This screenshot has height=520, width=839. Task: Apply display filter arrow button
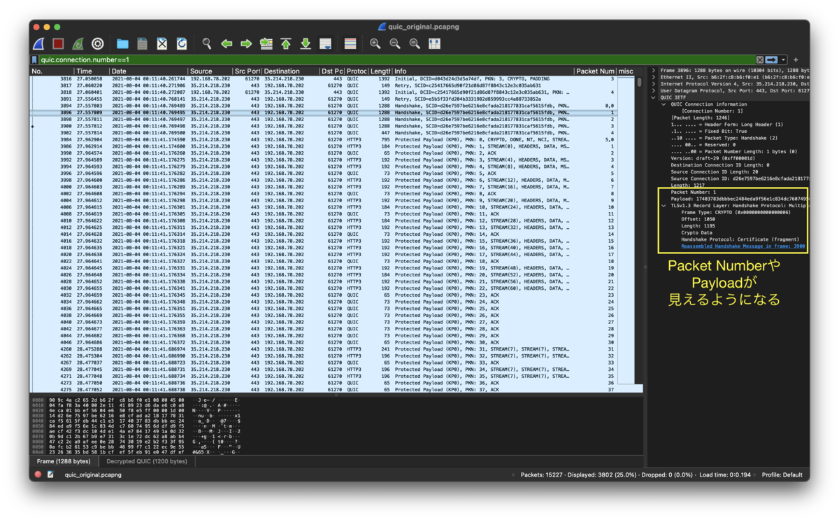coord(772,60)
